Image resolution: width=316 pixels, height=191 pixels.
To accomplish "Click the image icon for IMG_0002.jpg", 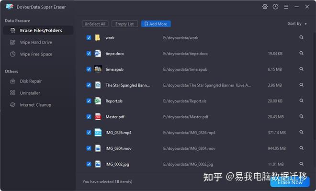I will (x=98, y=164).
